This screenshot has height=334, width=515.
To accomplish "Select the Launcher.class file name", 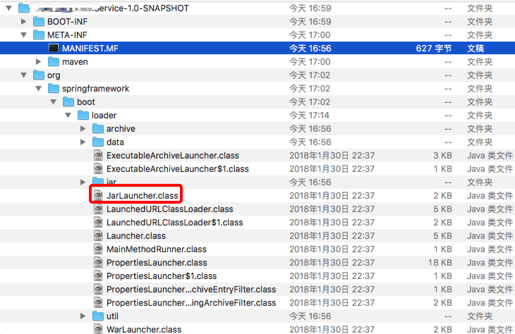I will click(136, 236).
